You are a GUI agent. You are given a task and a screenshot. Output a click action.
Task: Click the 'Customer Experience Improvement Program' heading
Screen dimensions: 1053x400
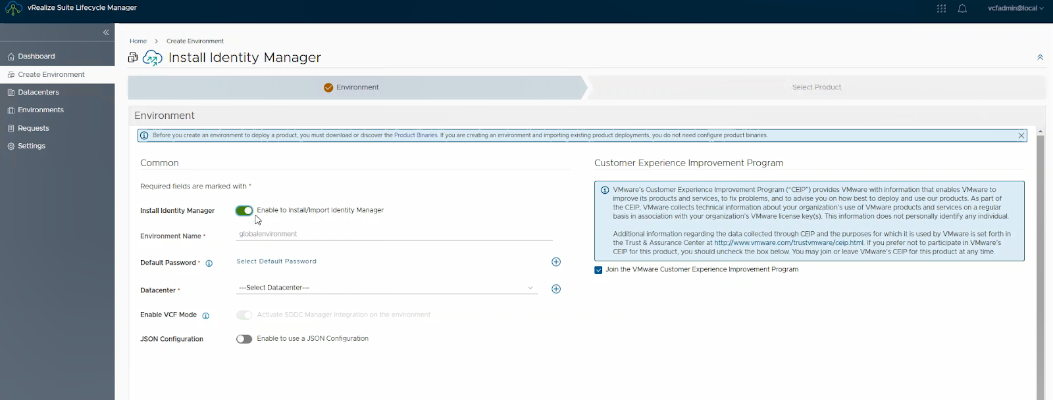tap(688, 163)
